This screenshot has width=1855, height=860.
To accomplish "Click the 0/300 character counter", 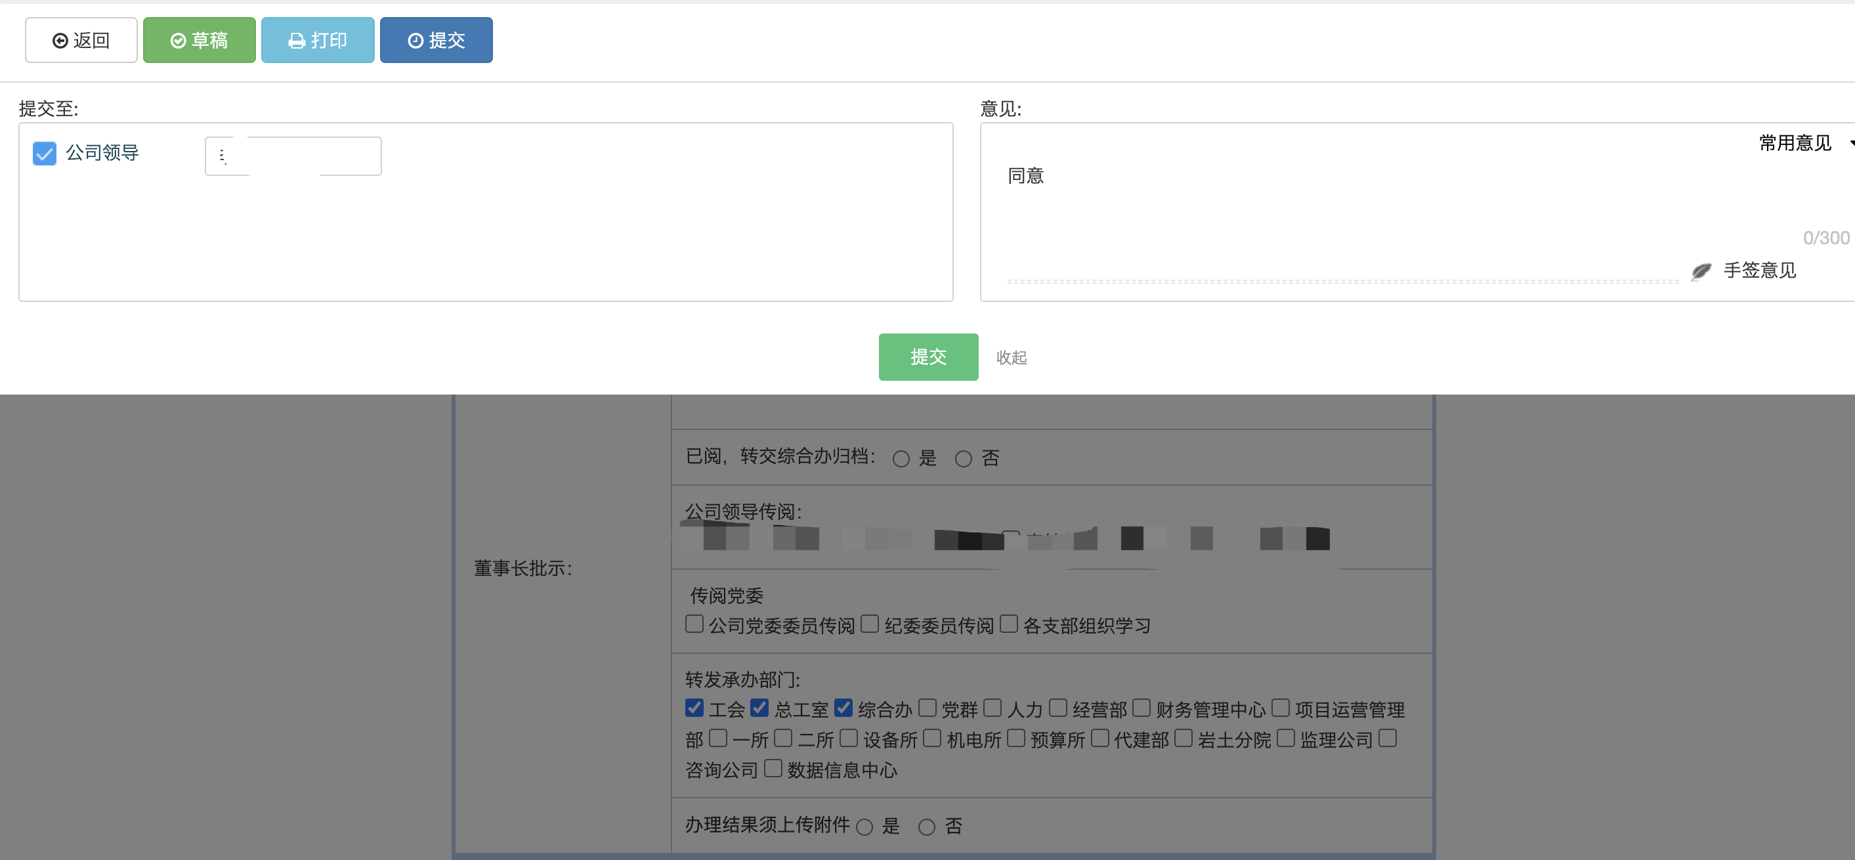I will 1826,238.
